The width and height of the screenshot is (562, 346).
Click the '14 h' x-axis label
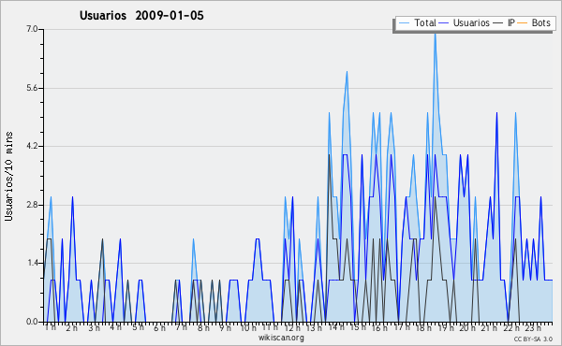pos(336,327)
